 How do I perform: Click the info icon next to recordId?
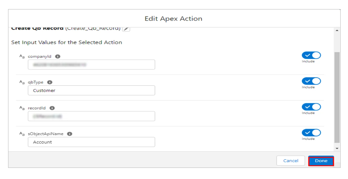[52, 108]
